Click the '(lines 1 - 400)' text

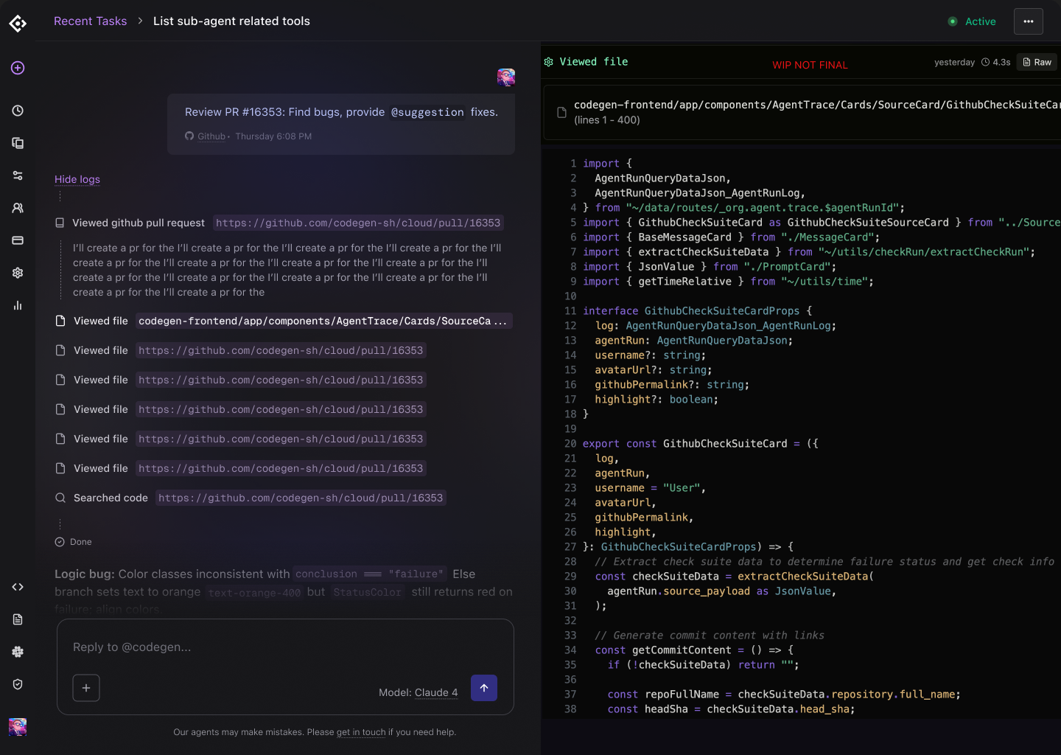pos(607,120)
